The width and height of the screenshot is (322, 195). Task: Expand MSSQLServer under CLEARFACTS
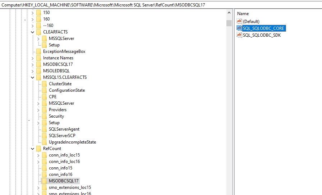click(38, 38)
